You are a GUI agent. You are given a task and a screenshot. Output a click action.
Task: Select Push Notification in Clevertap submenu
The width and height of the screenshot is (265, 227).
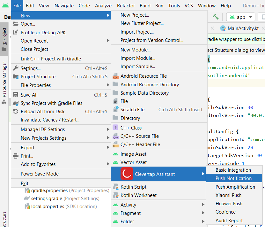point(234,178)
